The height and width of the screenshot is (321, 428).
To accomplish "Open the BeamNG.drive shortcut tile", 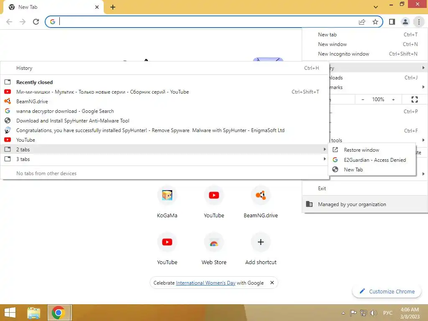I will [261, 202].
